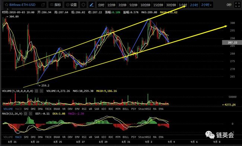Select TRIX in the indicator row above the MACD panel
Screen dimensions: 242x146
click(x=48, y=109)
